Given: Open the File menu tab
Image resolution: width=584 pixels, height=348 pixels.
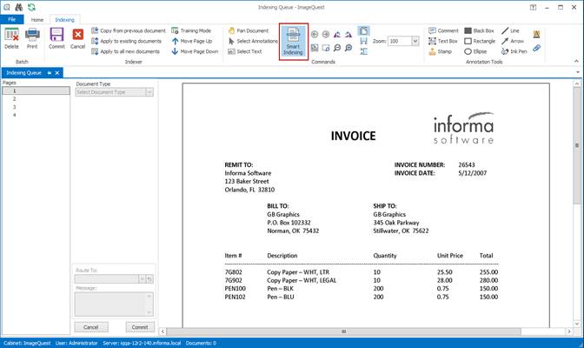Looking at the screenshot, I should [12, 19].
